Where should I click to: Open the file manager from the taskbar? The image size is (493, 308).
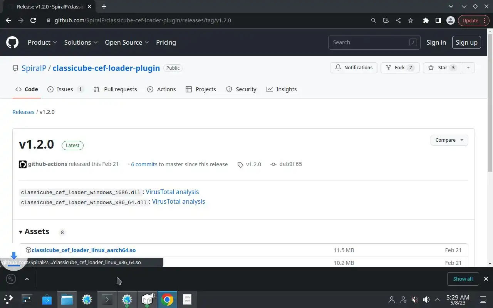(67, 299)
